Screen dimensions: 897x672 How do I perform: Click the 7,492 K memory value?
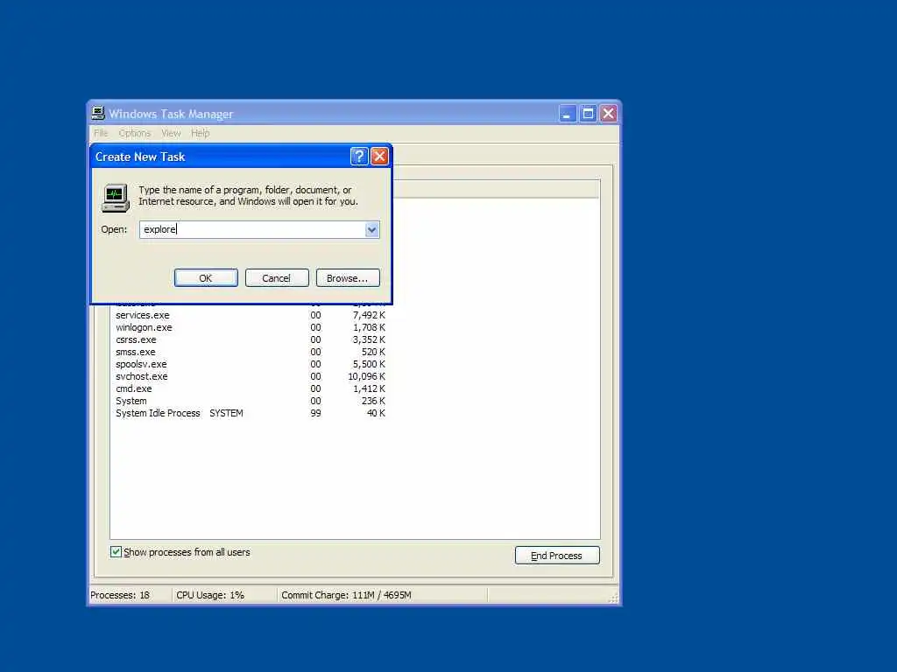pyautogui.click(x=369, y=315)
